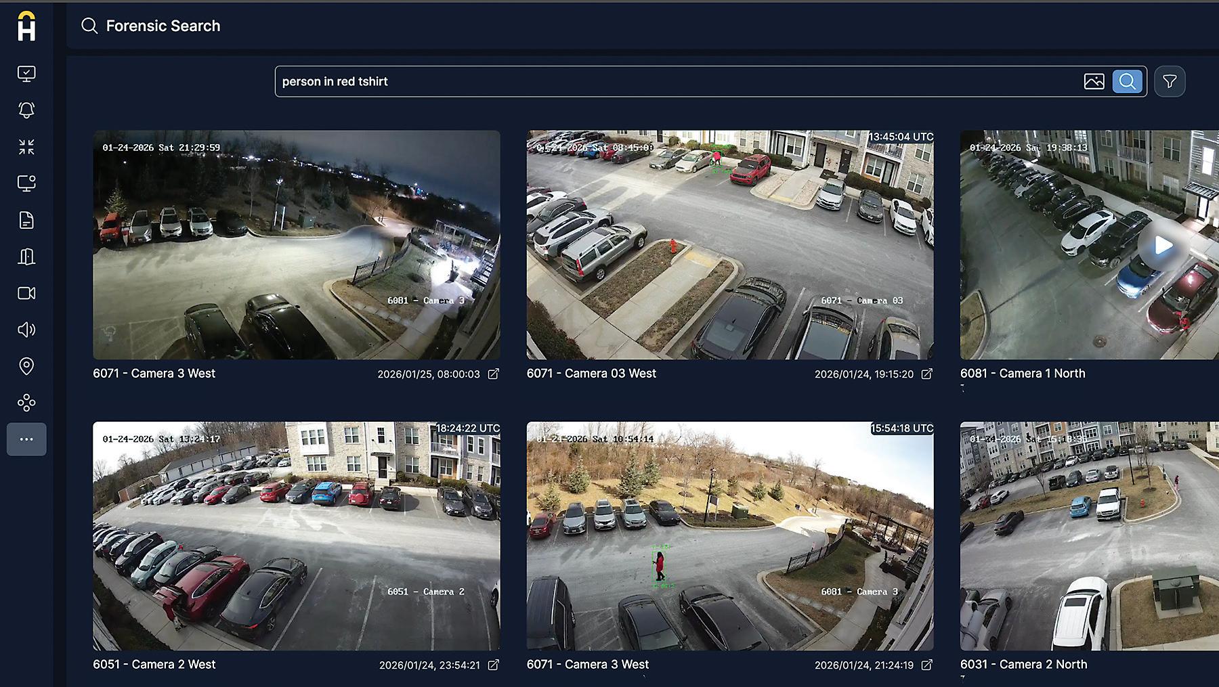Click the collapse arrows sidebar icon
The image size is (1219, 687).
(x=26, y=147)
